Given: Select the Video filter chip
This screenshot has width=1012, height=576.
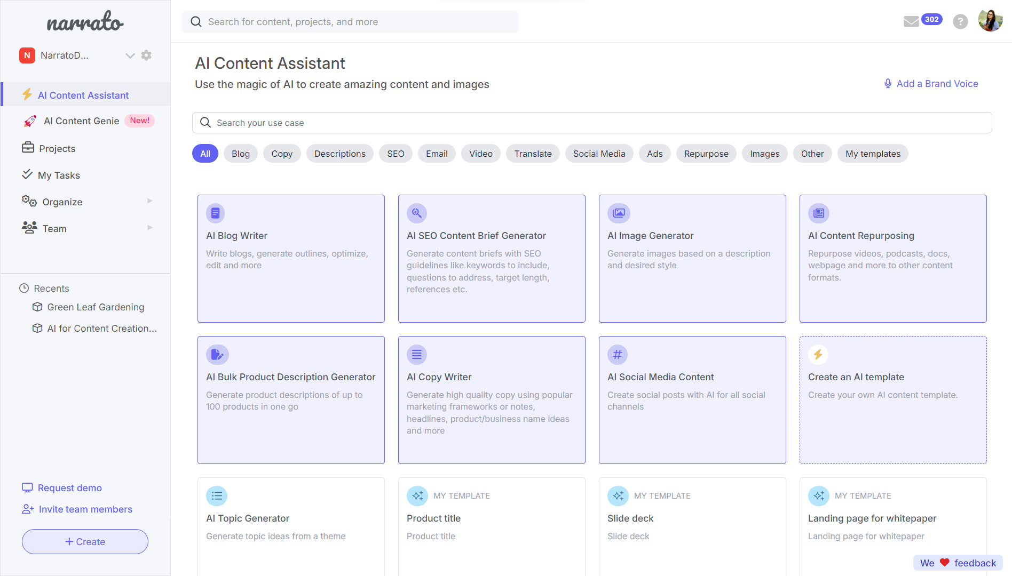Looking at the screenshot, I should (x=481, y=154).
